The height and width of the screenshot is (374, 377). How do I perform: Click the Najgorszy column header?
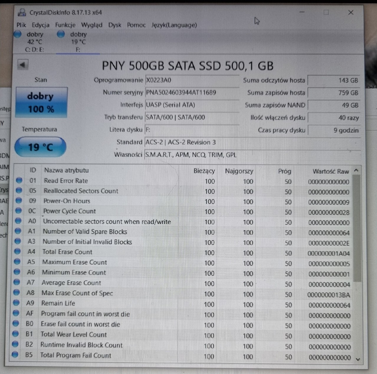[239, 171]
